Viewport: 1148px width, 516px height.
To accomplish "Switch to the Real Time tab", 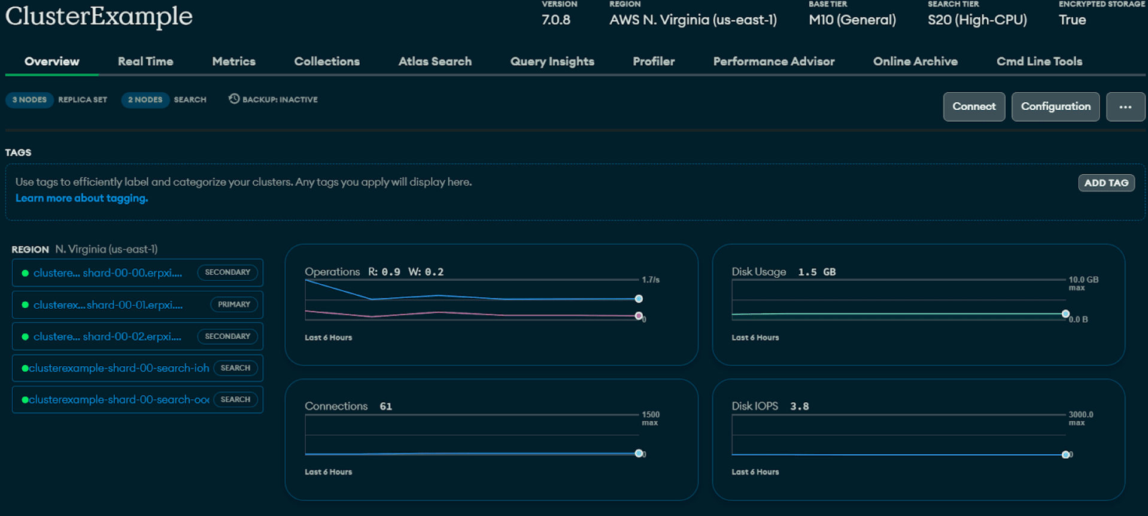I will tap(145, 61).
